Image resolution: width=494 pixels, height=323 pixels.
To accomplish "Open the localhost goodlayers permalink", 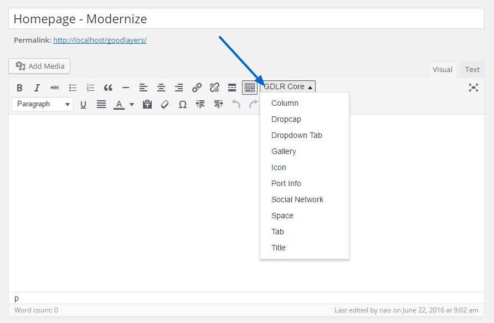I will click(100, 40).
